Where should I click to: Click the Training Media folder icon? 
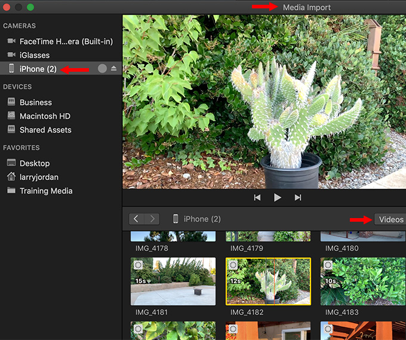pos(11,190)
